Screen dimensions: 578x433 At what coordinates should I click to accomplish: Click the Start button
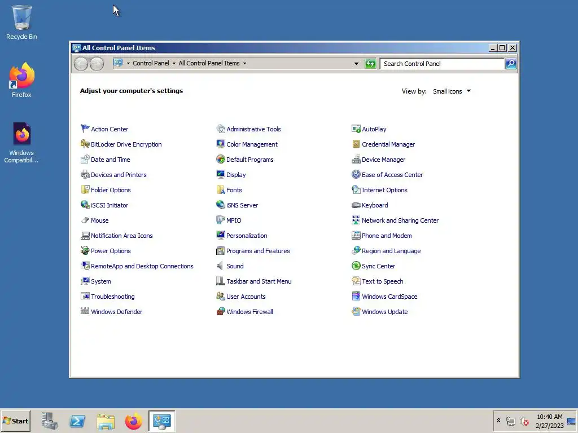pyautogui.click(x=15, y=421)
